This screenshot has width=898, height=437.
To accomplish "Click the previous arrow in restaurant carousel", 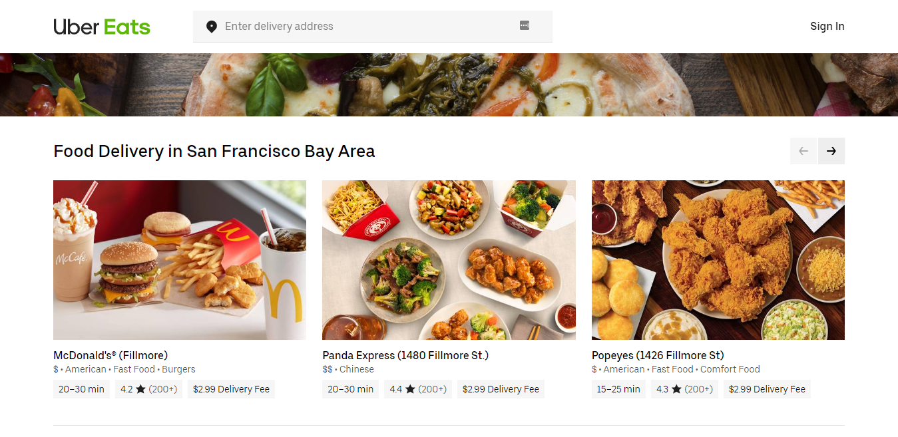I will 803,151.
